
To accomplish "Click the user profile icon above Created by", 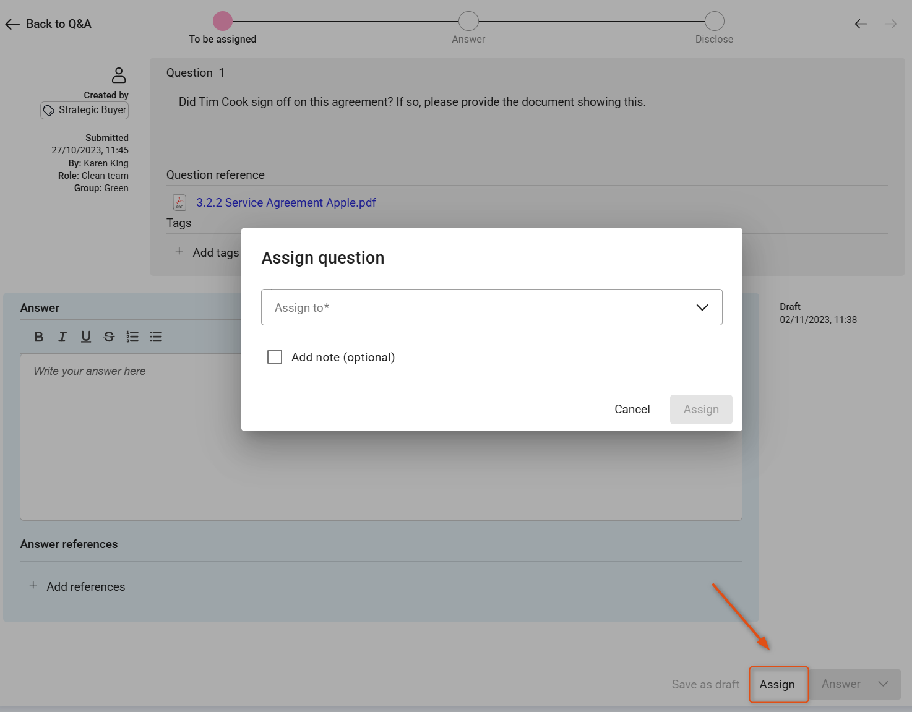I will pos(119,75).
